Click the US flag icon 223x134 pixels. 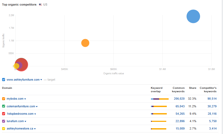pos(41,4)
